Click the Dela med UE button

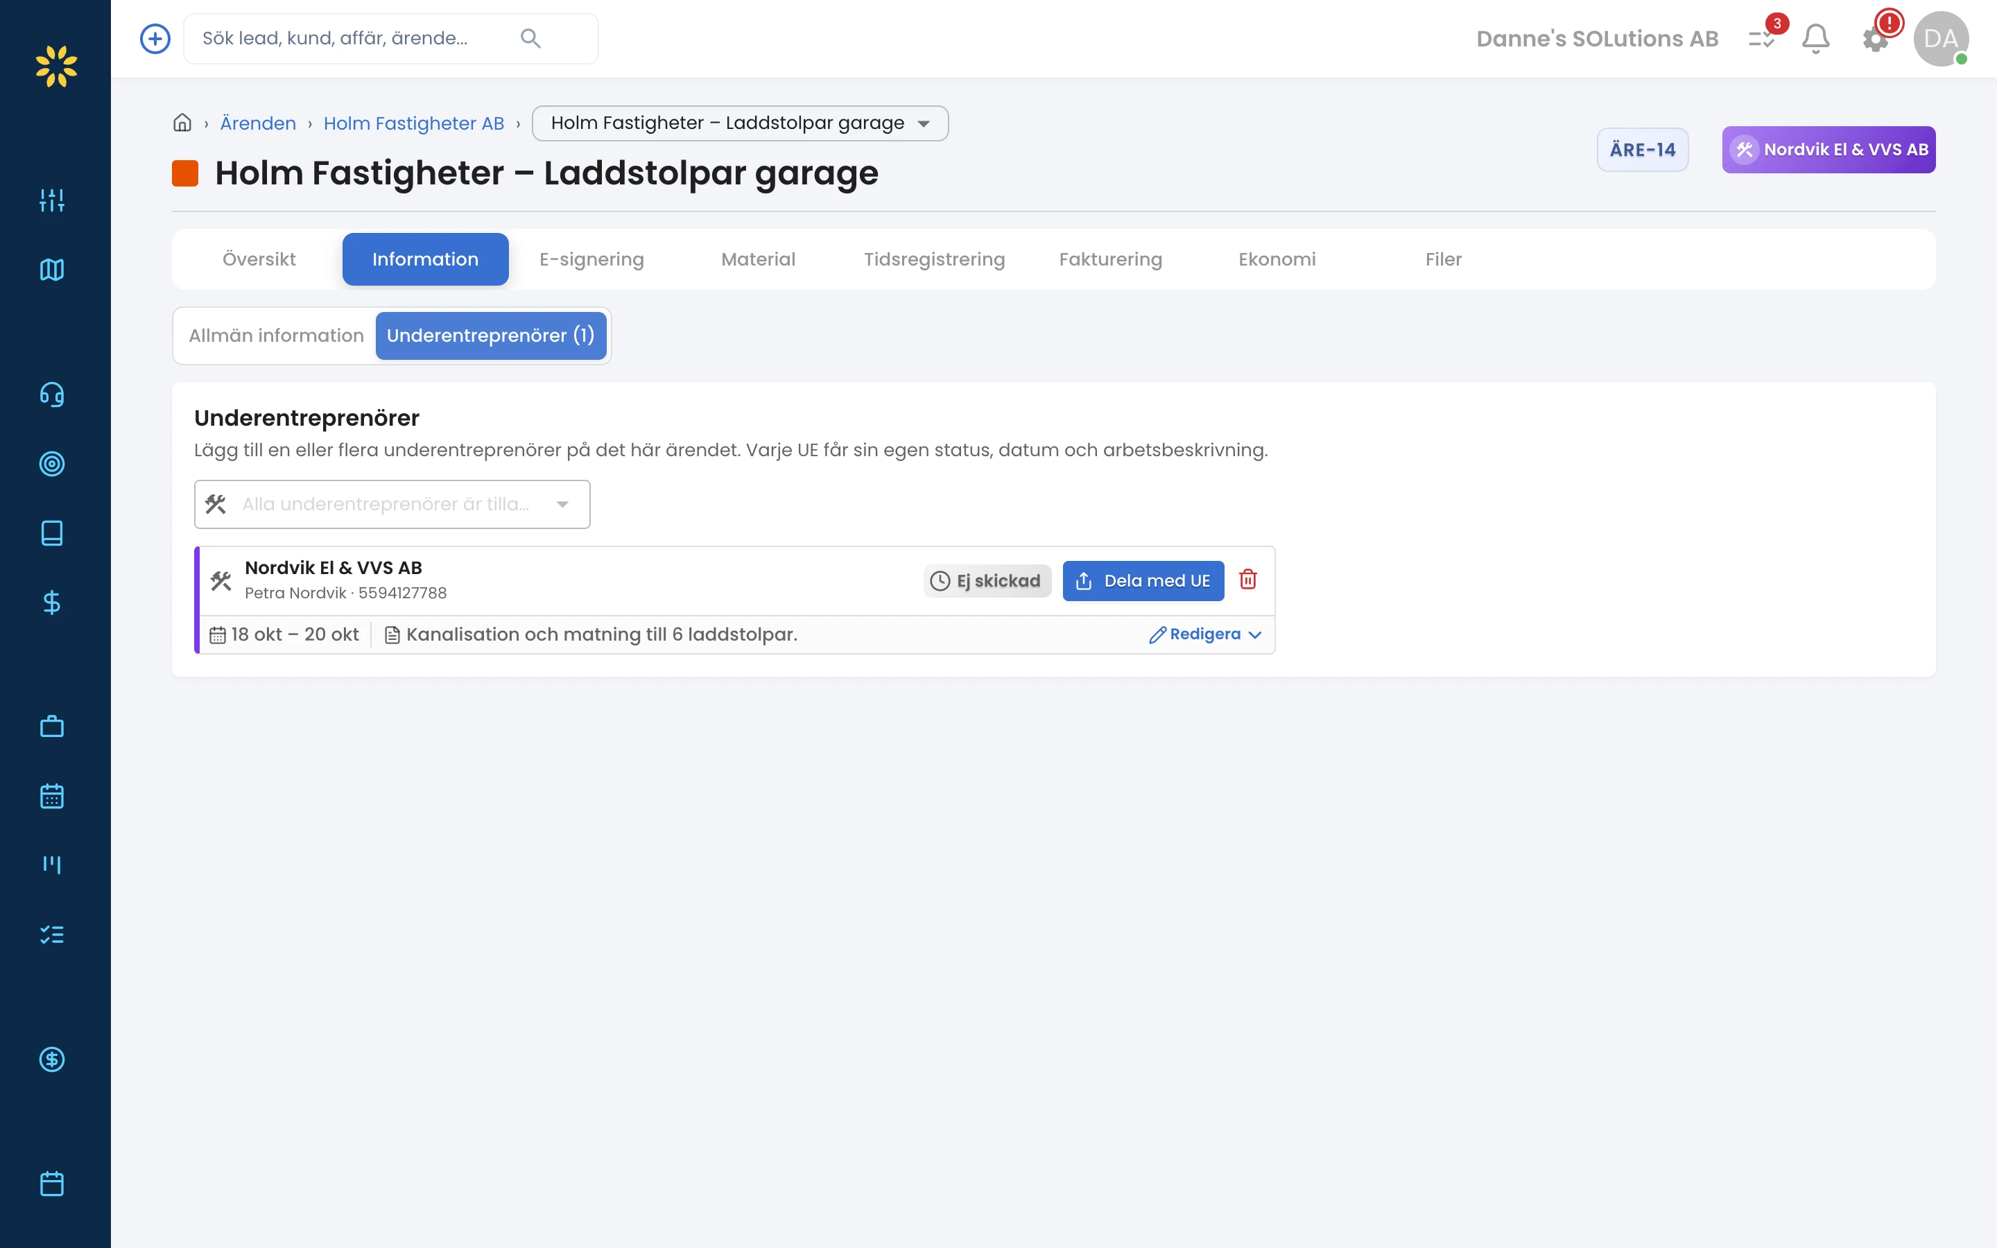point(1143,581)
